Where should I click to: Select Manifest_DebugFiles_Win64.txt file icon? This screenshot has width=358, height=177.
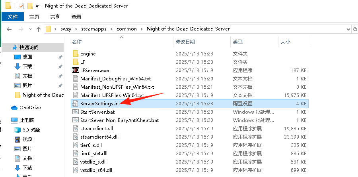[x=75, y=79]
